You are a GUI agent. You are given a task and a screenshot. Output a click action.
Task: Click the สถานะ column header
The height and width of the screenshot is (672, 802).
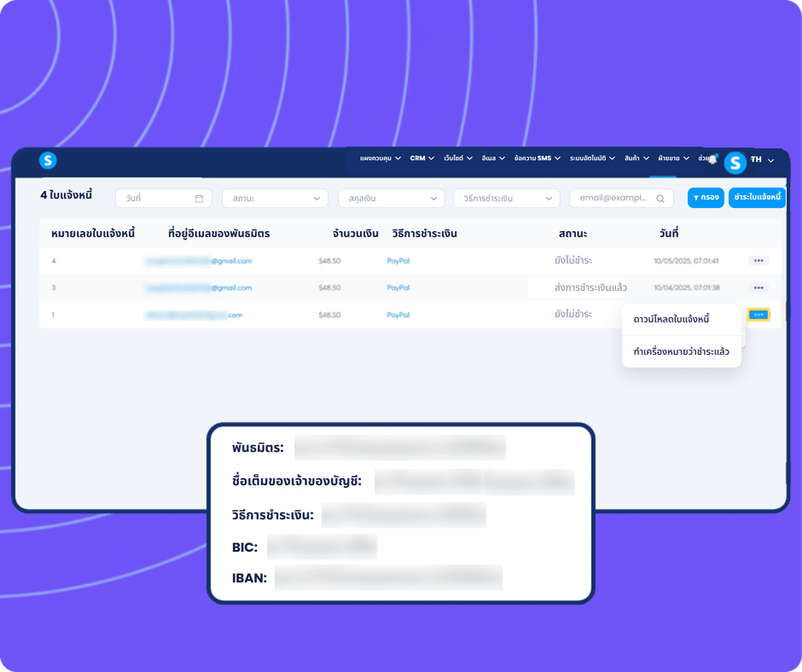click(x=572, y=234)
